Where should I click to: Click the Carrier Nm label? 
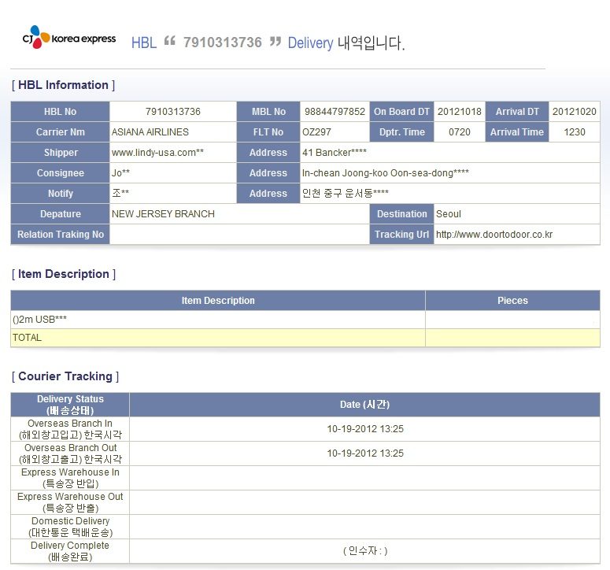tap(61, 132)
